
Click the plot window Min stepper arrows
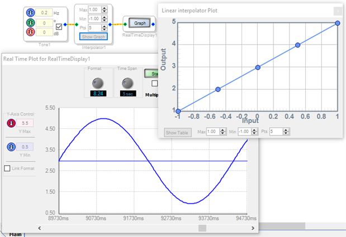point(254,132)
